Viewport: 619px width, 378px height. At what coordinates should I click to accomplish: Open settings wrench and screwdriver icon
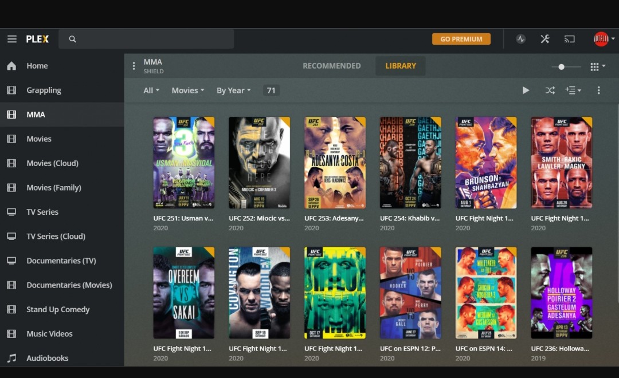[545, 39]
